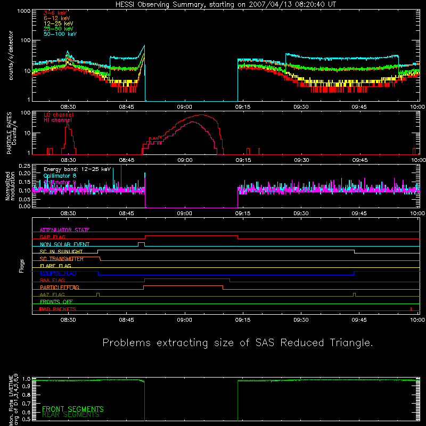
Task: Click the 08:45 tick label under the particle rates panel
Action: tap(127, 160)
